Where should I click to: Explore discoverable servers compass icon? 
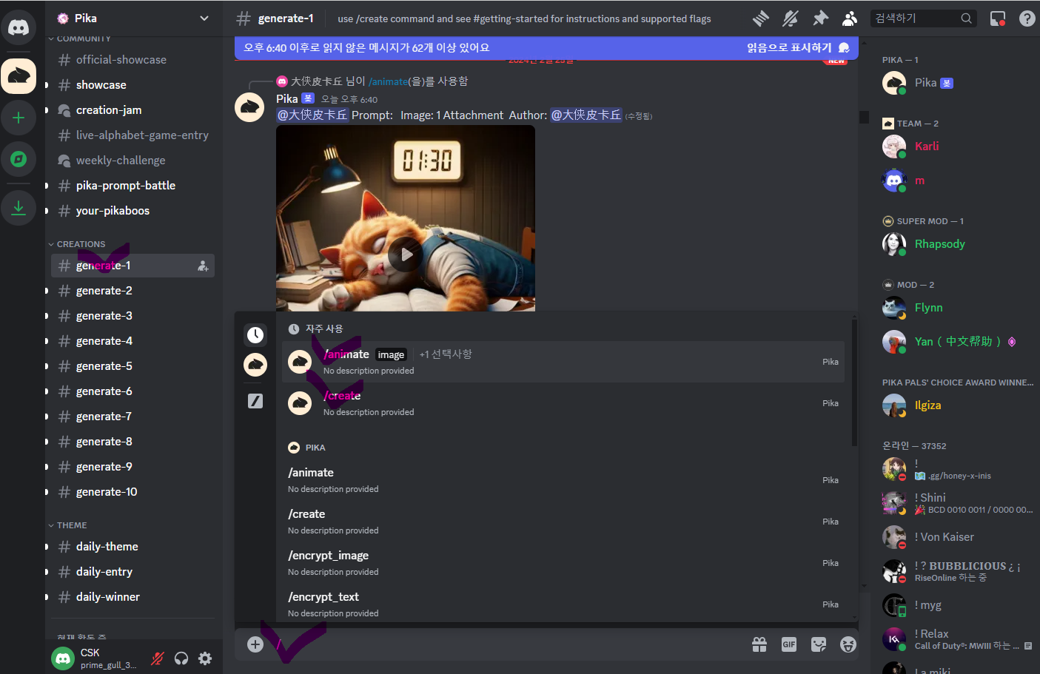(19, 159)
